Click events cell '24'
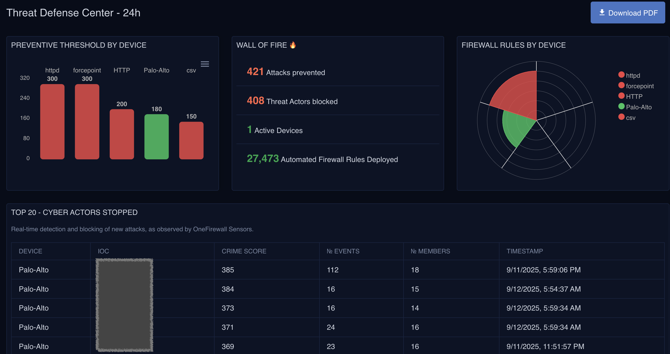This screenshot has height=354, width=670. [331, 327]
